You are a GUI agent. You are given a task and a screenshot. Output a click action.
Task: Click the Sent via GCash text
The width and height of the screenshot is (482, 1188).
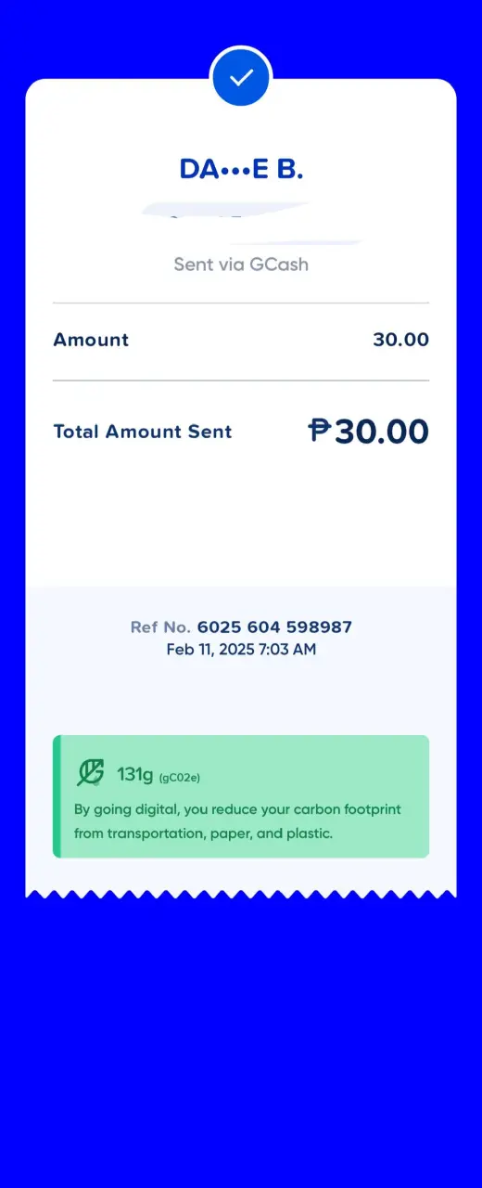pyautogui.click(x=241, y=265)
